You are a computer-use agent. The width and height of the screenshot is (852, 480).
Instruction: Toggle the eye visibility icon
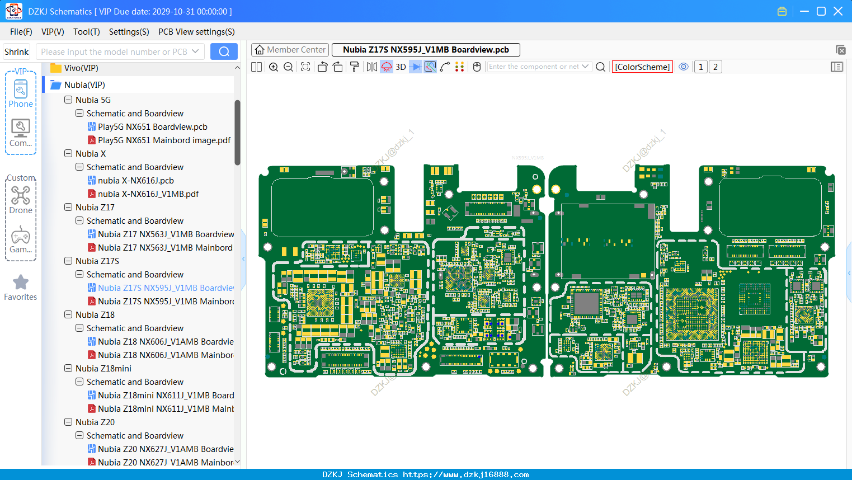(684, 67)
